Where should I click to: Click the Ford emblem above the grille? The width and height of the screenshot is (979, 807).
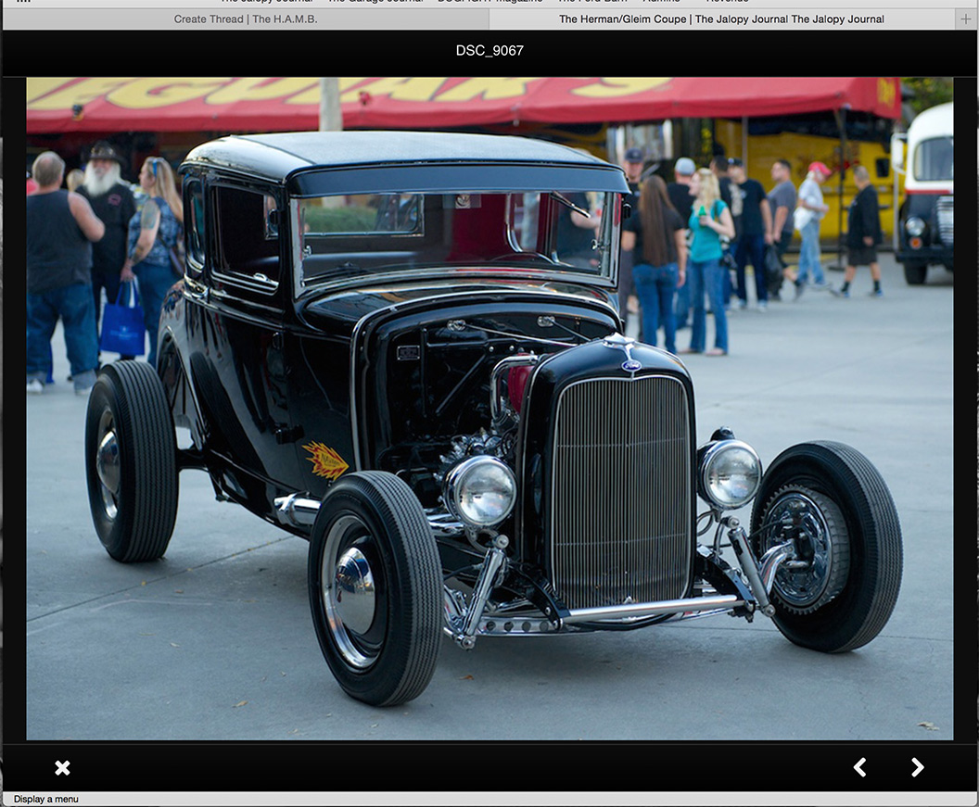pos(631,366)
